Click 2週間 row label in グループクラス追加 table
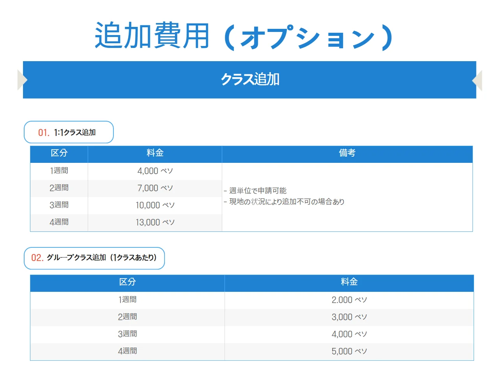Viewport: 499px width, 374px height. point(127,317)
